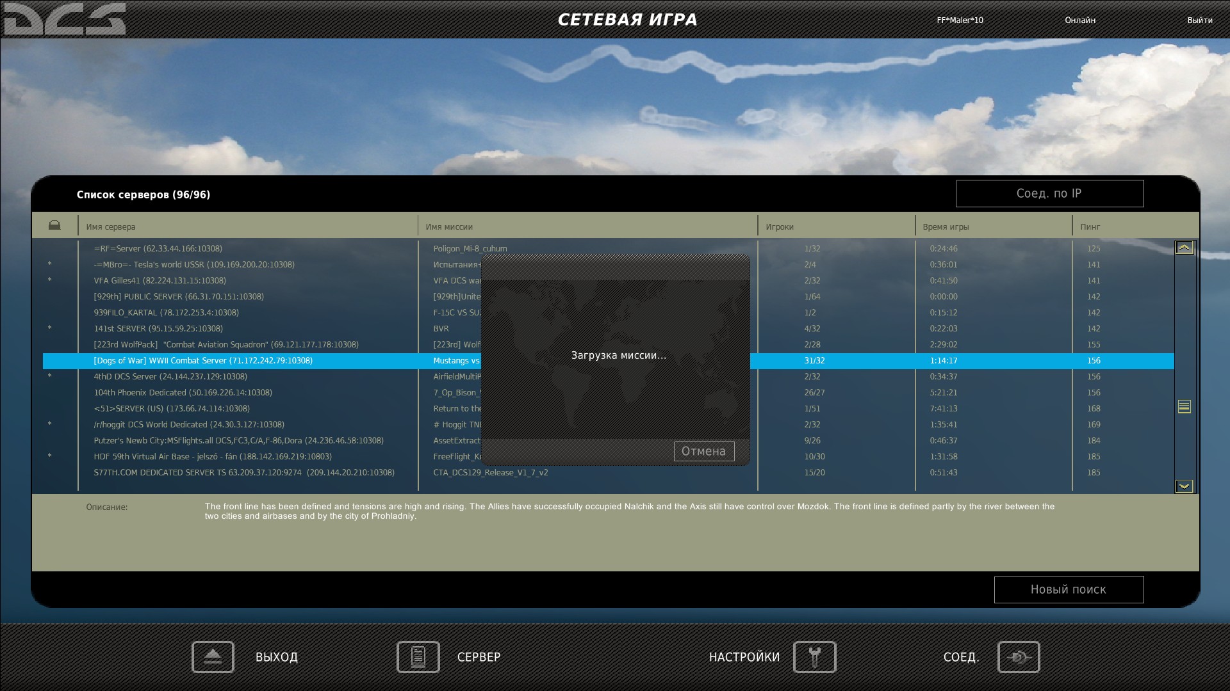Viewport: 1230px width, 691px height.
Task: Click player count 31/32
Action: coord(814,360)
